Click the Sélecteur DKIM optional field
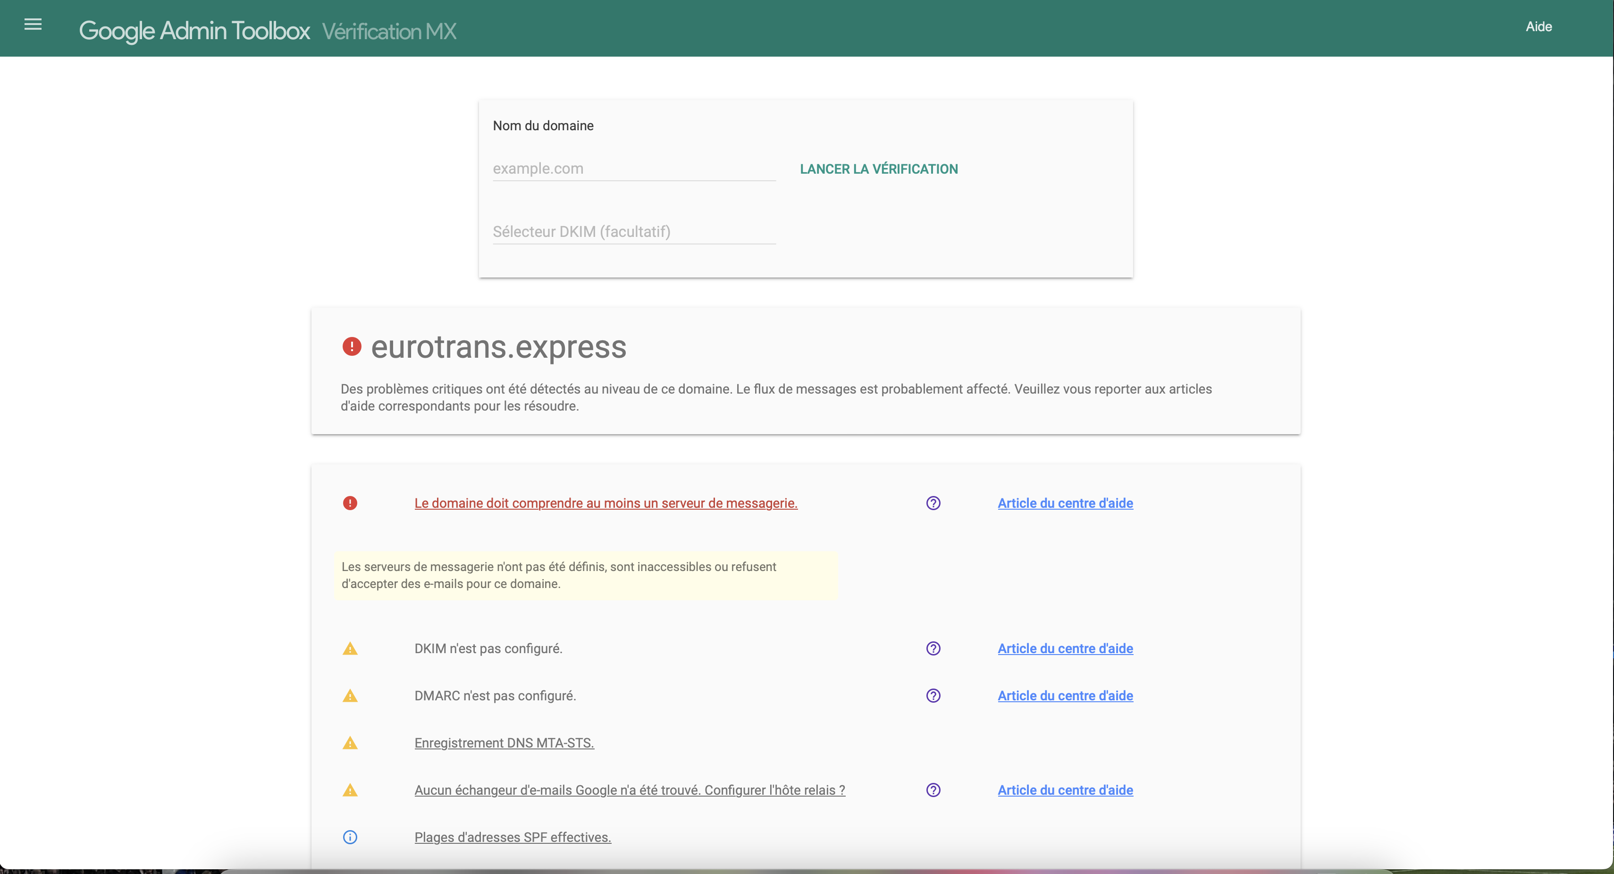This screenshot has width=1614, height=874. (x=633, y=232)
